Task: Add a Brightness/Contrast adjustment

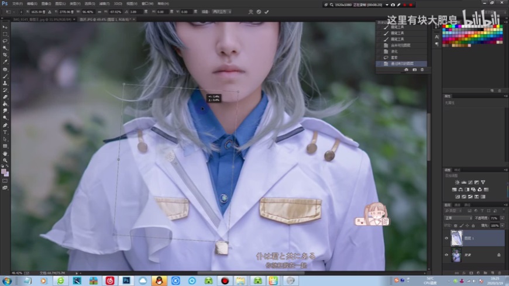Action: point(457,182)
